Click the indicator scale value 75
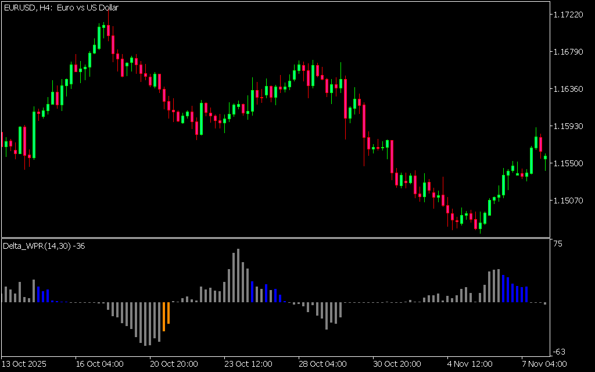The image size is (595, 372). [x=557, y=244]
